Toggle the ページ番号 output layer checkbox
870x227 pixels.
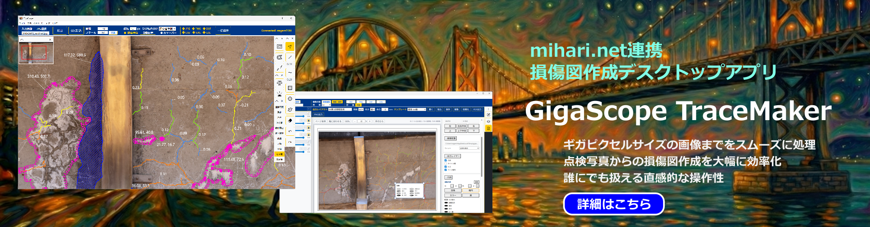click(x=446, y=170)
